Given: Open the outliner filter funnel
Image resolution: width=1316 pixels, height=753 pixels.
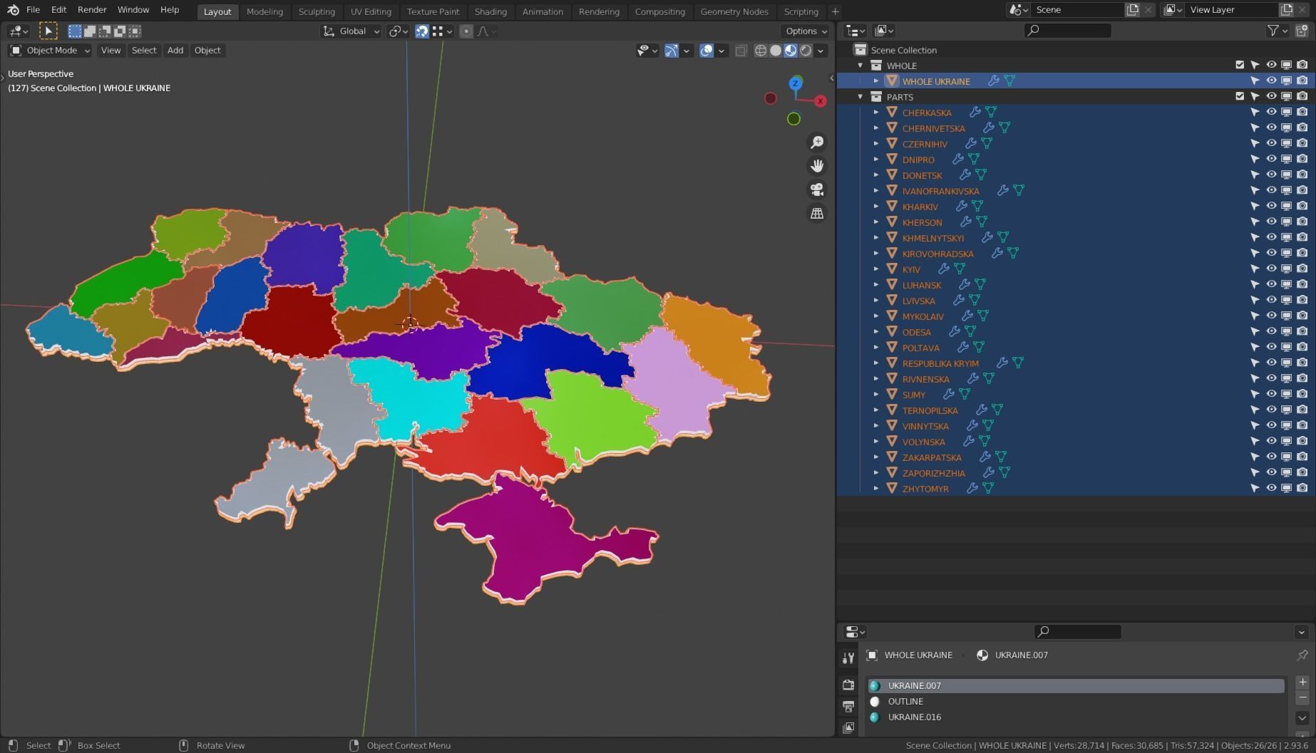Looking at the screenshot, I should [1273, 31].
